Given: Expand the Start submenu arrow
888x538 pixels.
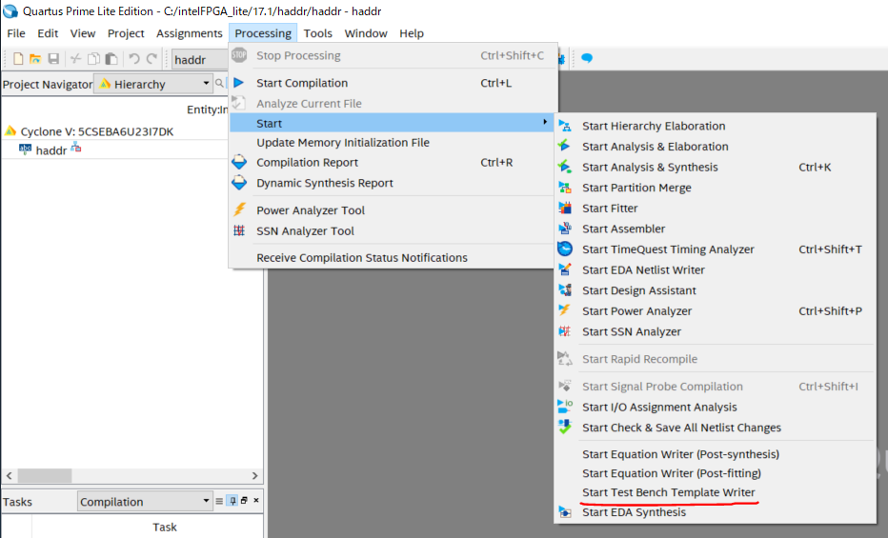Looking at the screenshot, I should click(545, 122).
